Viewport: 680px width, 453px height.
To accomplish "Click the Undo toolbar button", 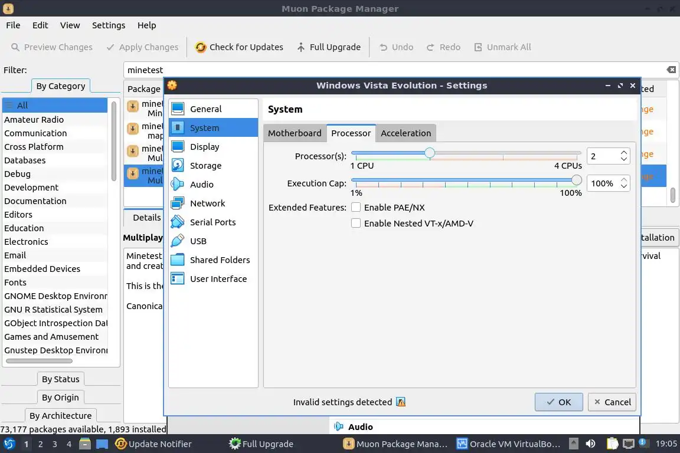I will tap(397, 47).
